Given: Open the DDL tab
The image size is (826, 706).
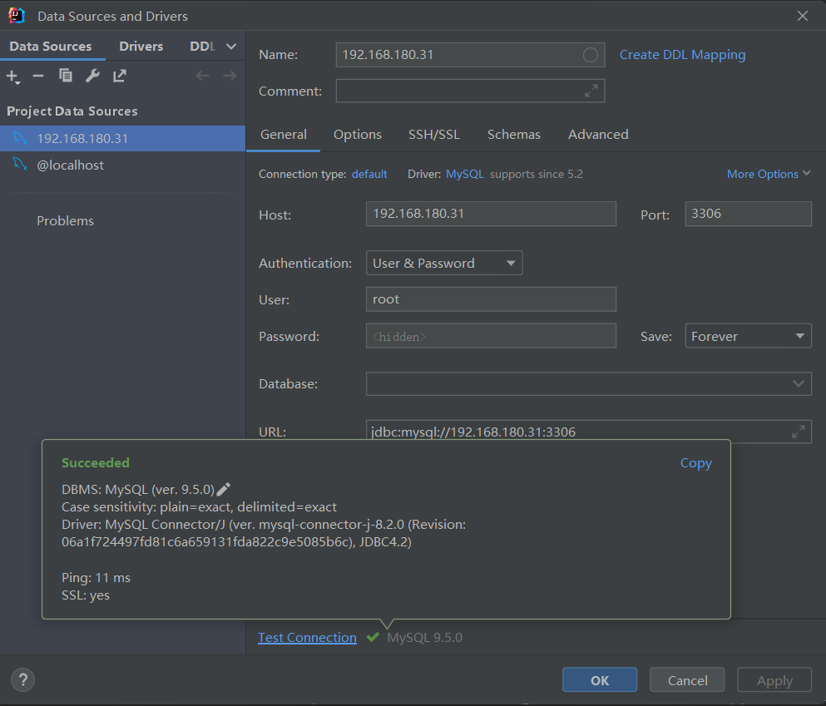Looking at the screenshot, I should coord(202,47).
